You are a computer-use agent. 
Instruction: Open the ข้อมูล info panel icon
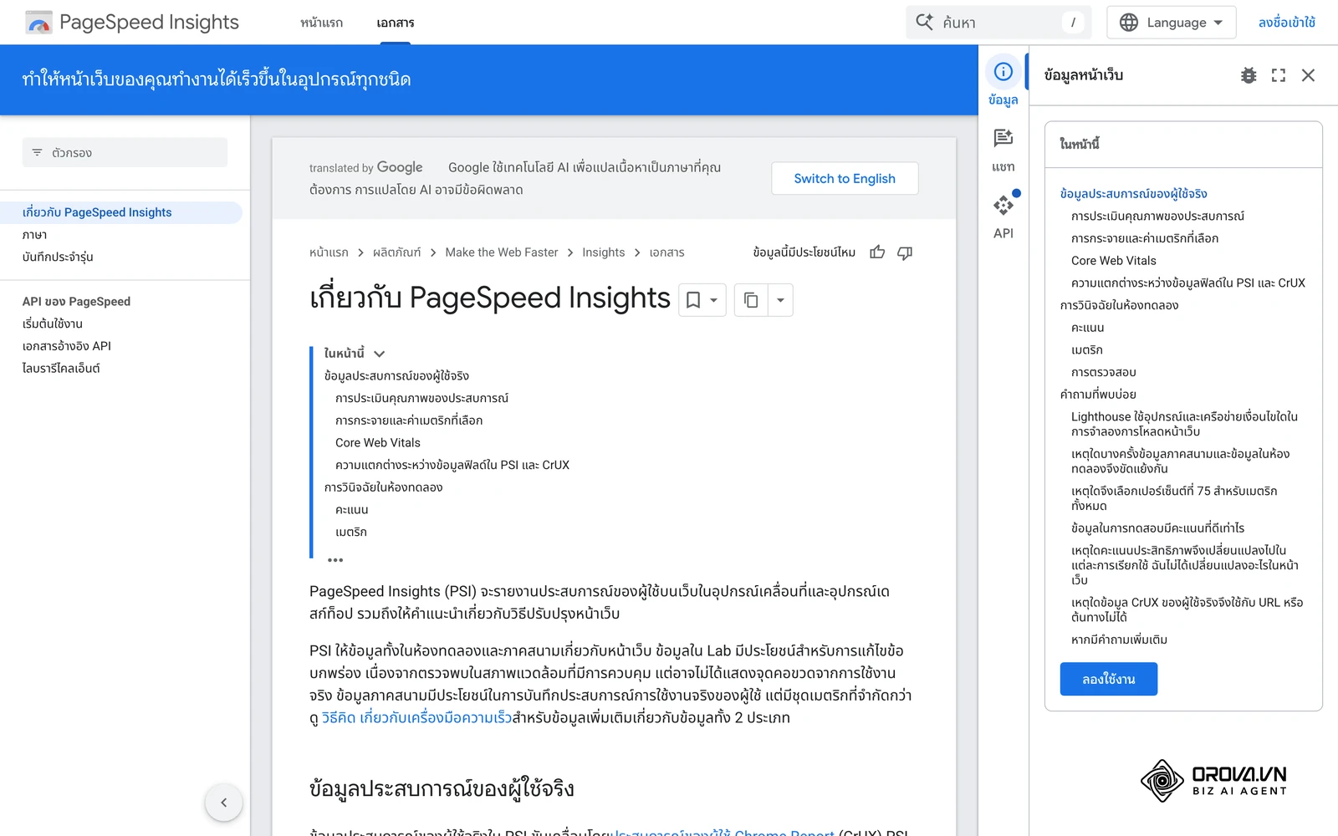click(x=1004, y=72)
